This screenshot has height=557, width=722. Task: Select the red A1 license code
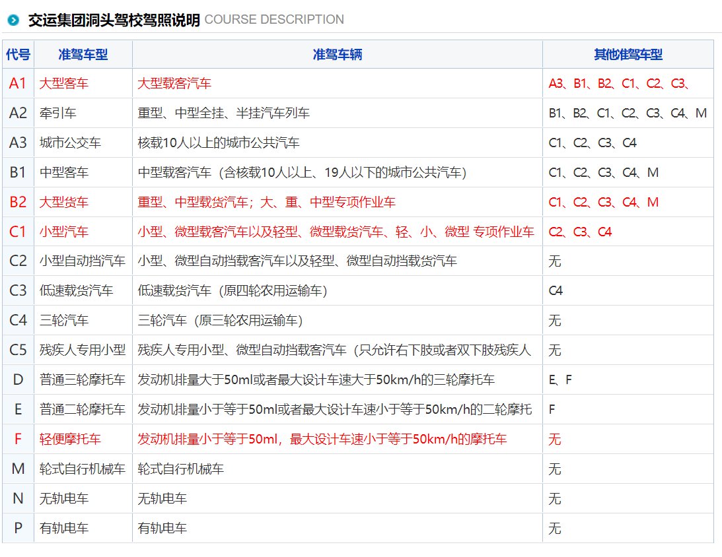(x=18, y=83)
